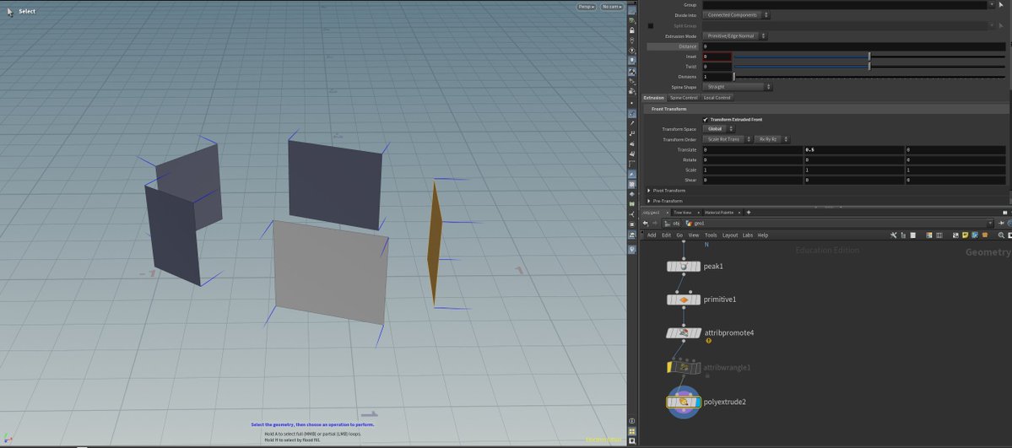Adjust the Twist slider
Viewport: 1012px width, 448px height.
click(869, 67)
